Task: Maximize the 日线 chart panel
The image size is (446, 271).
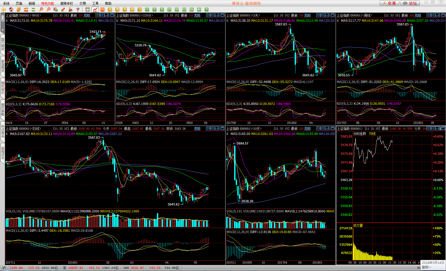Action: [222, 128]
